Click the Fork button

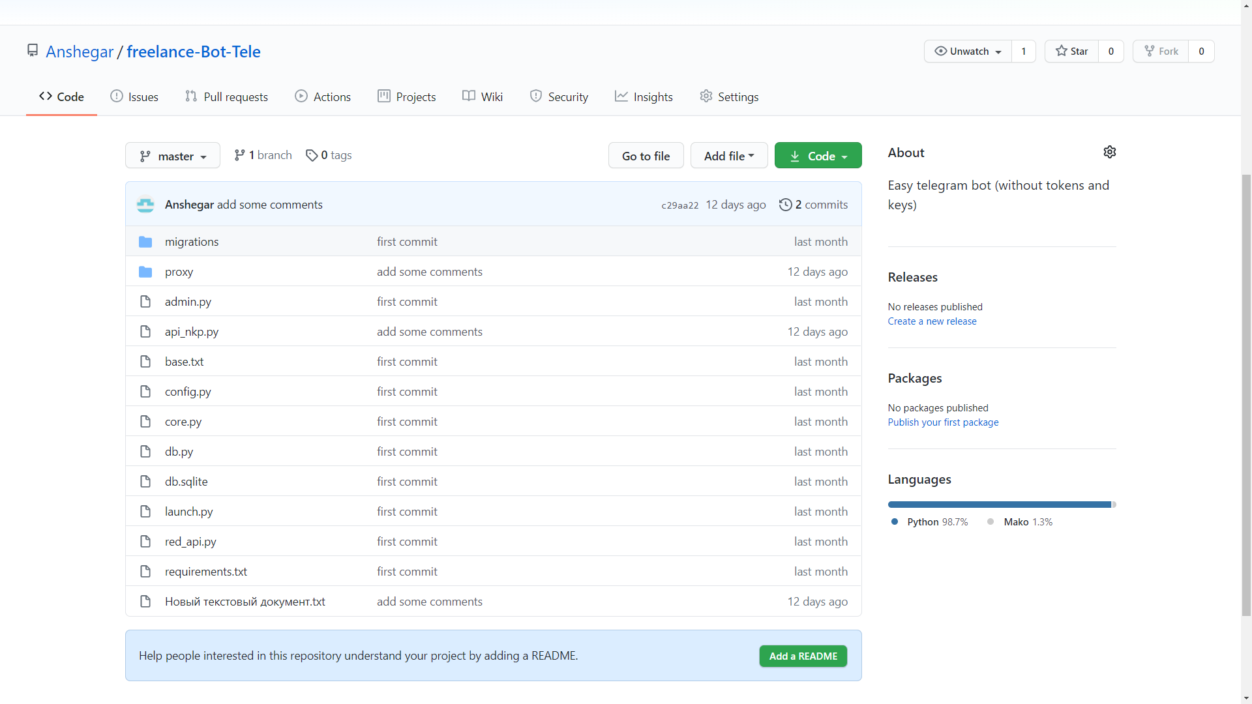pyautogui.click(x=1161, y=51)
